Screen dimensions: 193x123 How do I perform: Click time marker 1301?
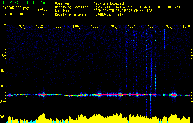click(x=21, y=26)
